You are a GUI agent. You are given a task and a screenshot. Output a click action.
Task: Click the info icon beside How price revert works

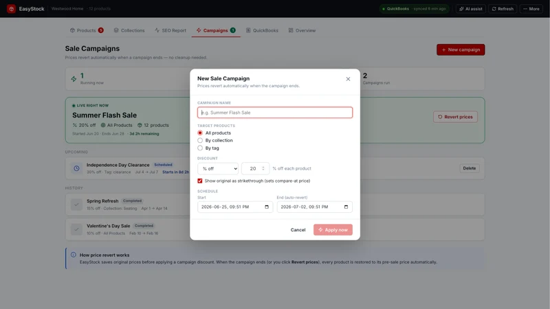(74, 255)
